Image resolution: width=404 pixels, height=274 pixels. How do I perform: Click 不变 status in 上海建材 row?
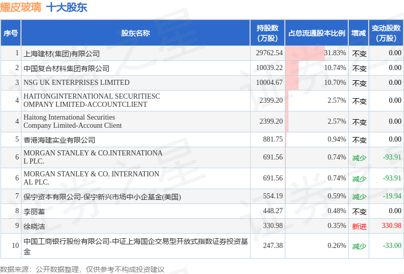tap(359, 54)
